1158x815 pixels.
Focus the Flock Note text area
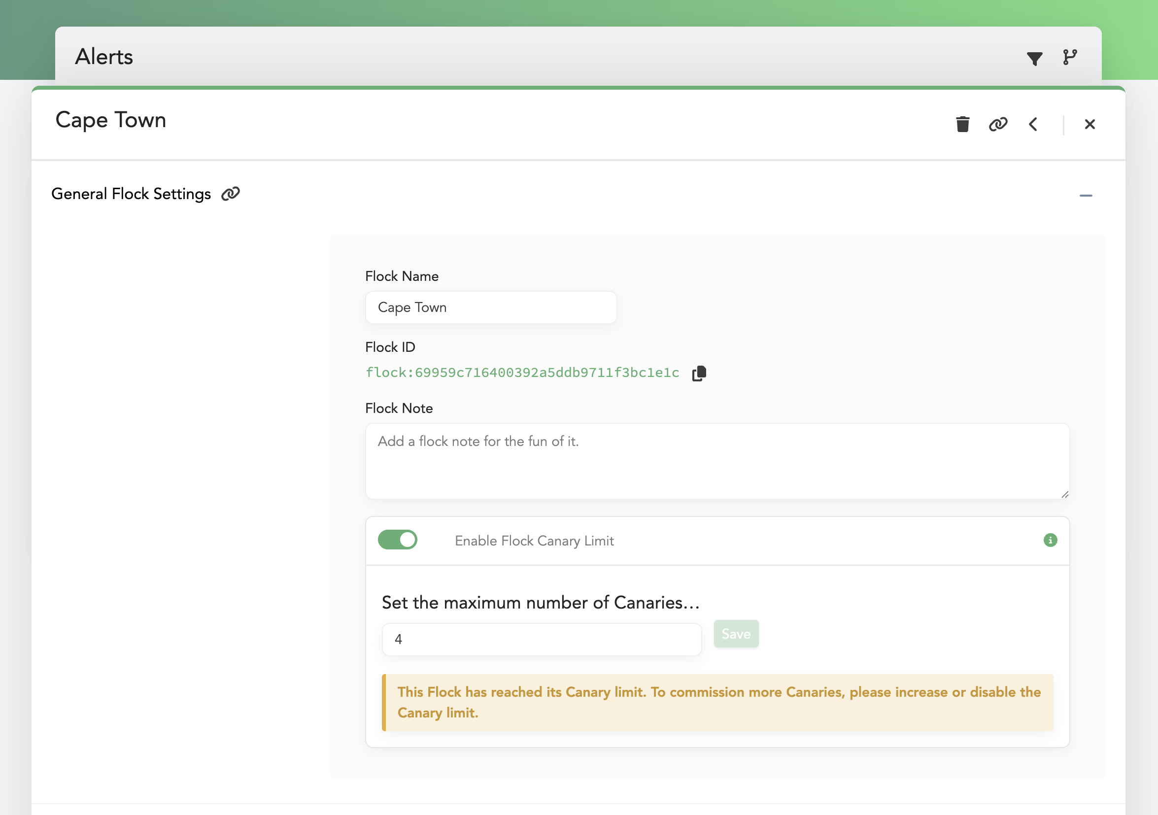tap(716, 460)
